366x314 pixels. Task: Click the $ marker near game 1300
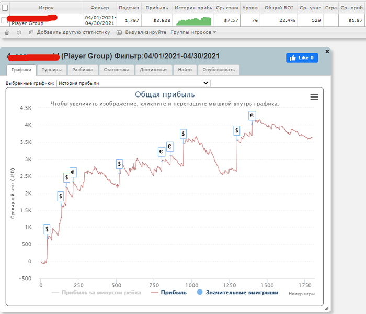click(x=237, y=131)
